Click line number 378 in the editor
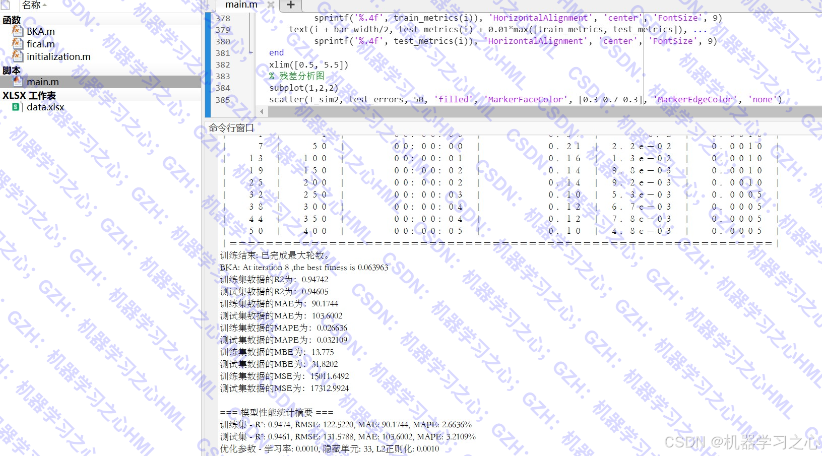Screen dimensions: 822x456 (223, 18)
